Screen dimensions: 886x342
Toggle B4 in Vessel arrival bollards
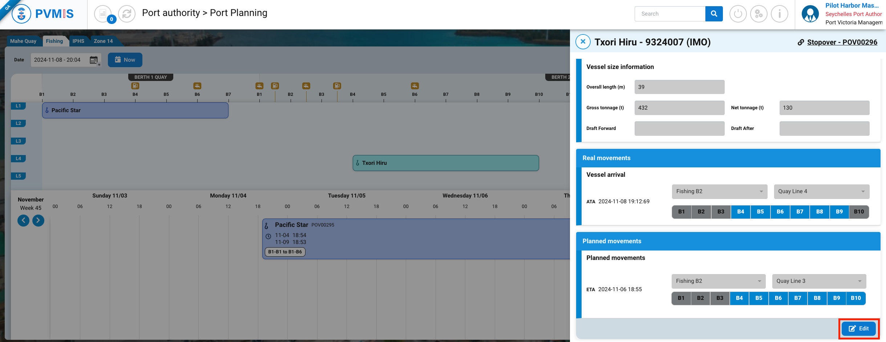741,212
